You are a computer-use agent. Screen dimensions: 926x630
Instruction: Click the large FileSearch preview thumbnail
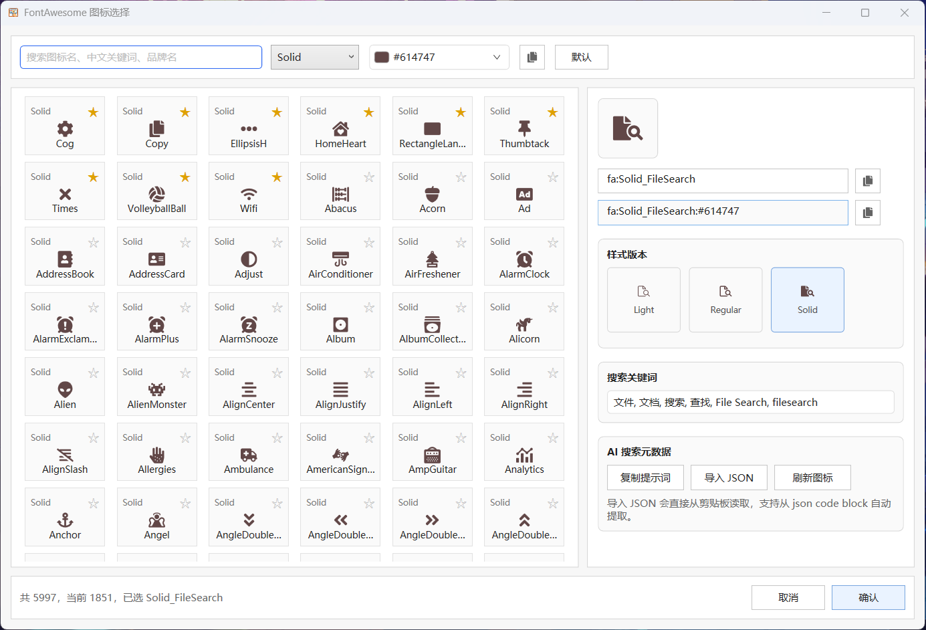tap(628, 128)
